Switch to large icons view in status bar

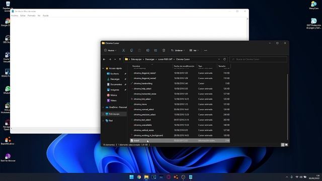pos(286,145)
